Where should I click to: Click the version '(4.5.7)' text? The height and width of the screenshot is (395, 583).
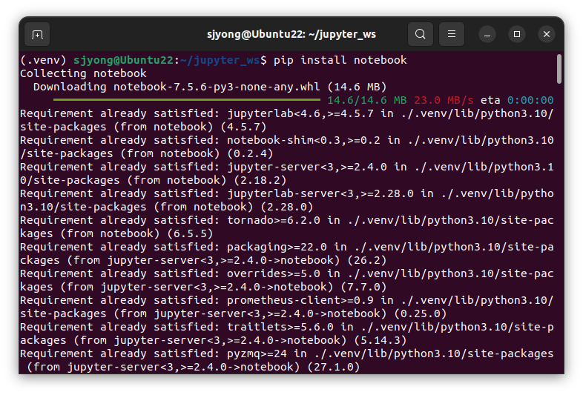tap(243, 127)
